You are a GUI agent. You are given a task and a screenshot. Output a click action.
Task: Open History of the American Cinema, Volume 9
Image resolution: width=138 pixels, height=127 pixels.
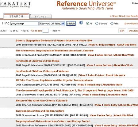click(42, 101)
